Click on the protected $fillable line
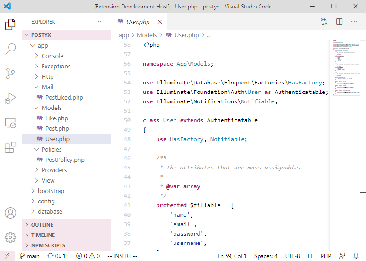Screen dimensions: 366x261 [x=195, y=205]
